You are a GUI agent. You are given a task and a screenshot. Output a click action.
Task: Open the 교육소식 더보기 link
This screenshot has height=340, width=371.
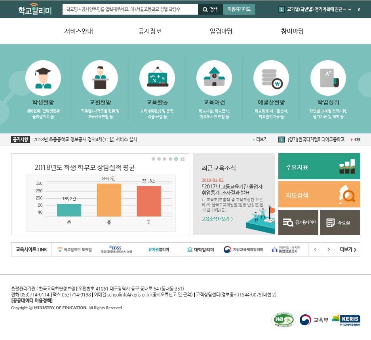pyautogui.click(x=217, y=219)
